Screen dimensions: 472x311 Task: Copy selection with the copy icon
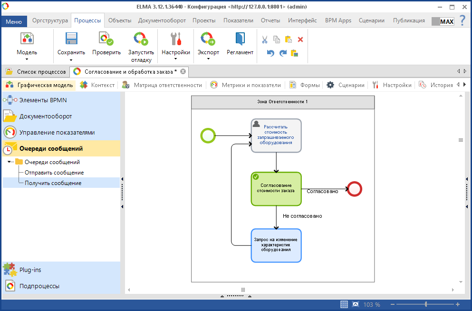click(x=276, y=39)
